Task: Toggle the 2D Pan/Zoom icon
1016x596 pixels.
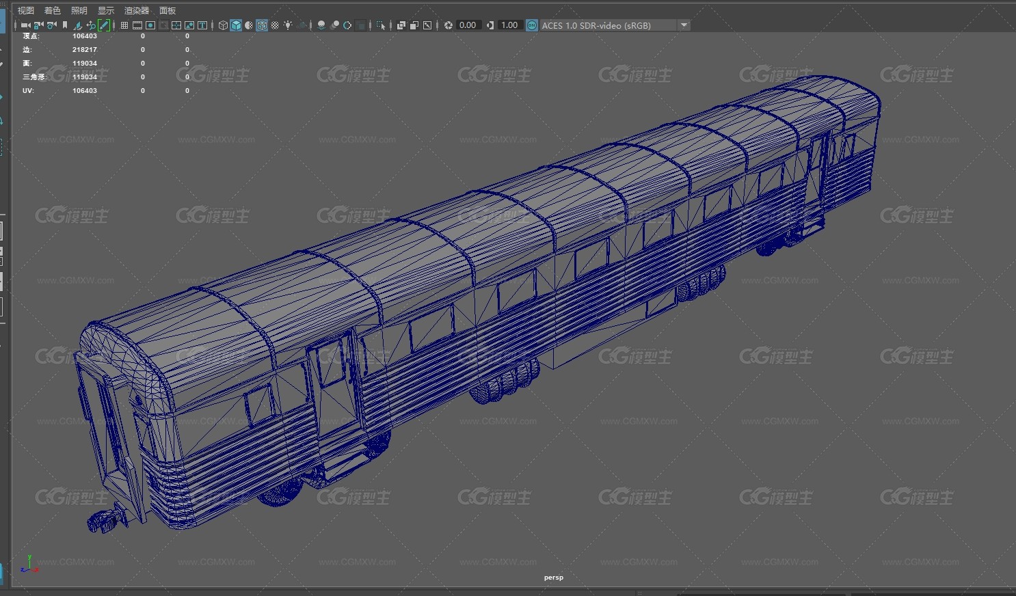Action: [91, 25]
